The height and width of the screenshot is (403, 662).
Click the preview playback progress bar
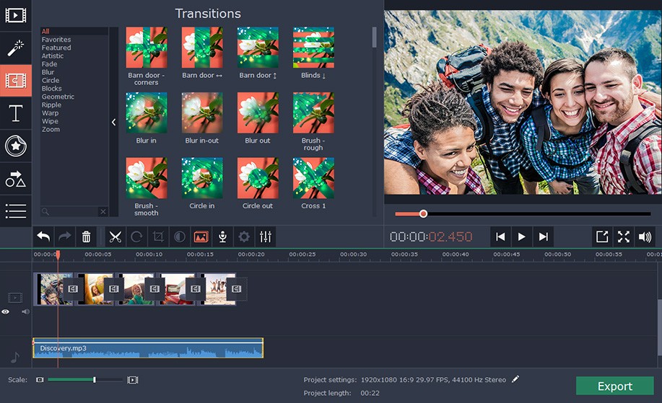click(x=523, y=213)
